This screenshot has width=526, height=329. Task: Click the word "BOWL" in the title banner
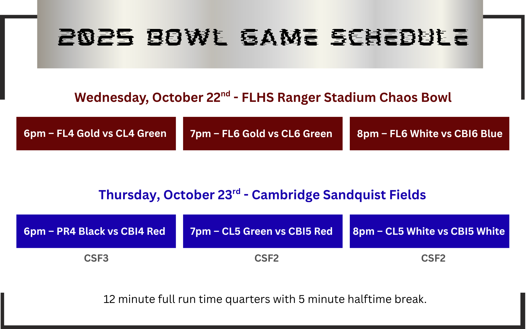187,37
